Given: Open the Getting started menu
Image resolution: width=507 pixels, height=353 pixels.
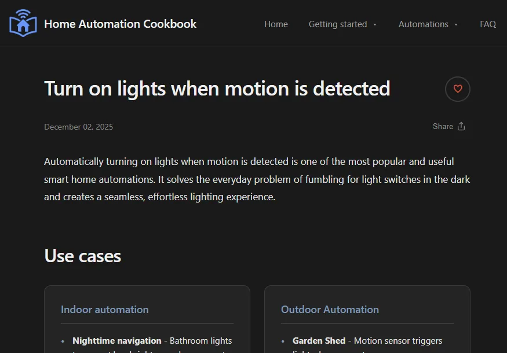Looking at the screenshot, I should coord(338,24).
